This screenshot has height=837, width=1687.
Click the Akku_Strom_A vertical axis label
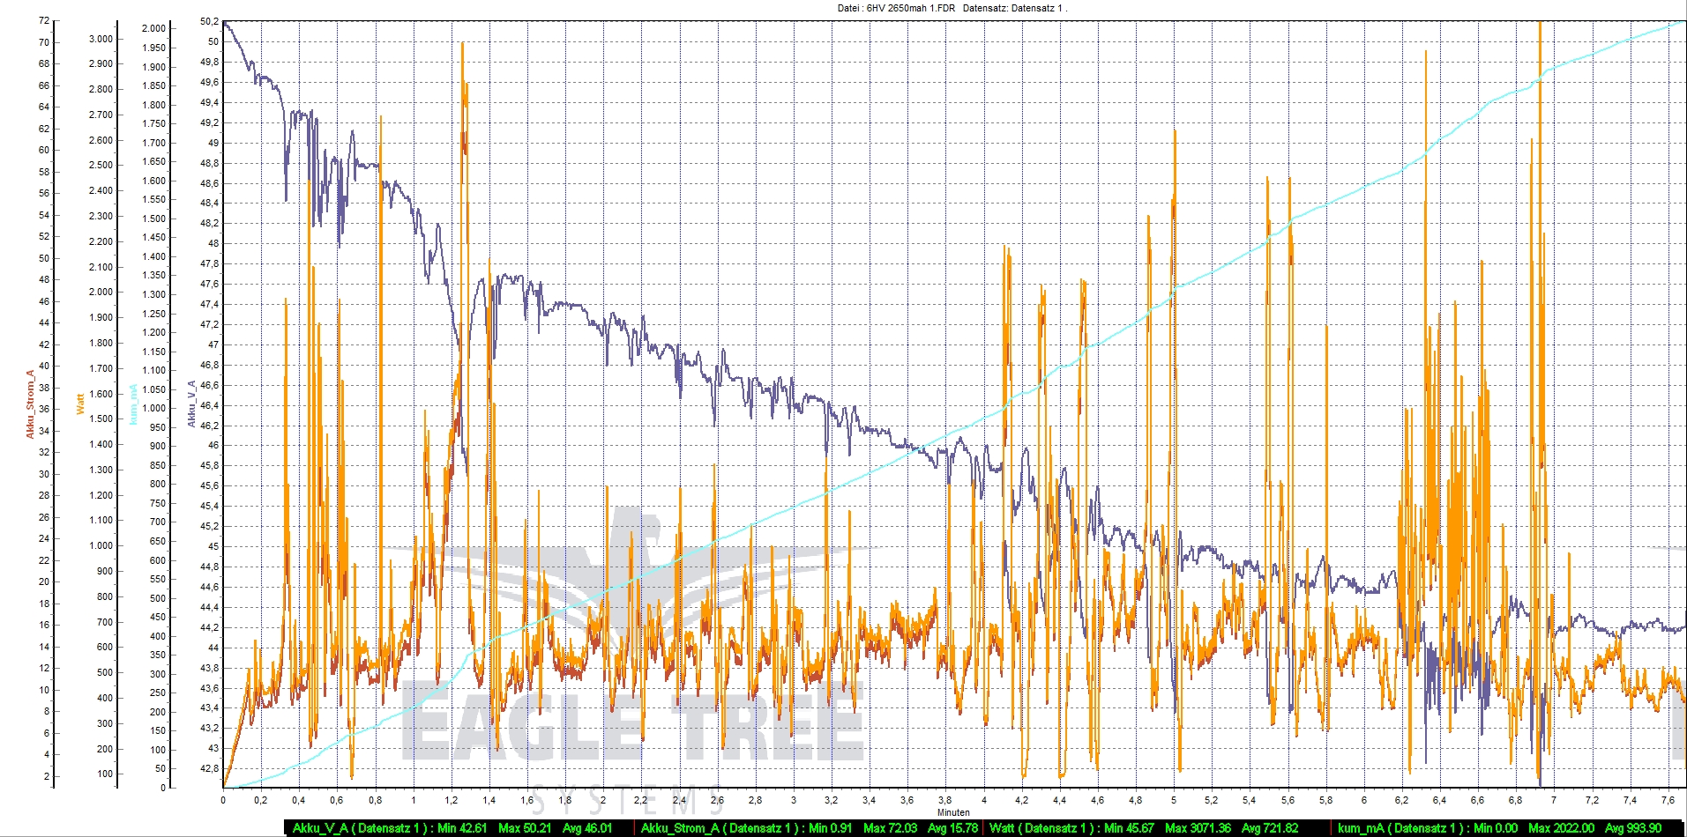(29, 404)
